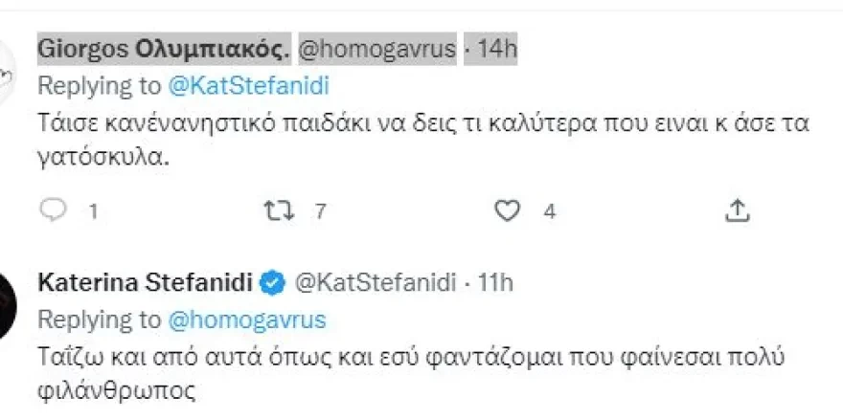Image resolution: width=843 pixels, height=419 pixels.
Task: Click the like count '4'
Action: (550, 211)
